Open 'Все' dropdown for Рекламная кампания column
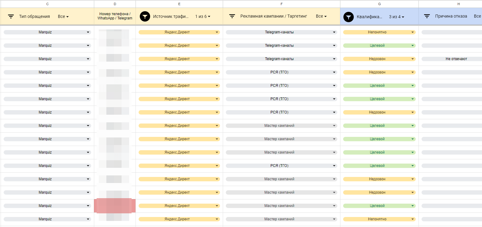This screenshot has height=227, width=482. pos(321,16)
